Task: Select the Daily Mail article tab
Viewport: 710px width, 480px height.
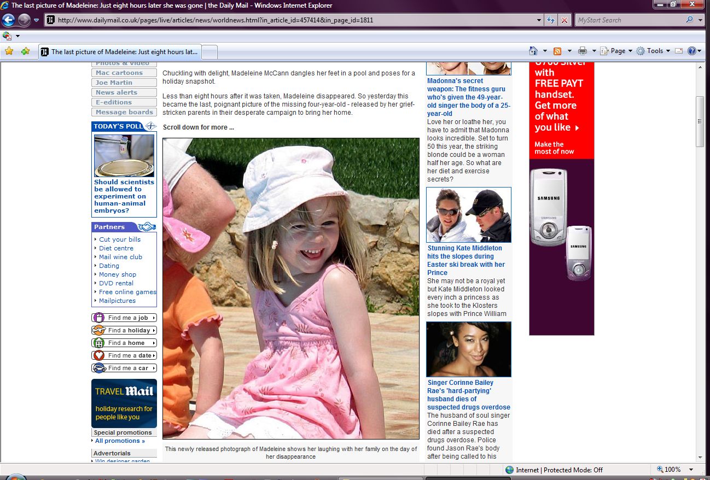Action: 120,52
